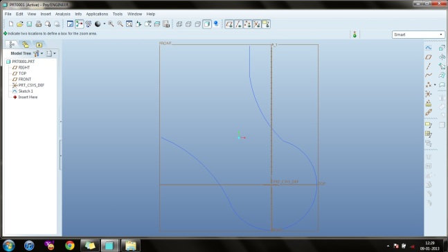
Task: Open the Tools menu
Action: tap(118, 14)
